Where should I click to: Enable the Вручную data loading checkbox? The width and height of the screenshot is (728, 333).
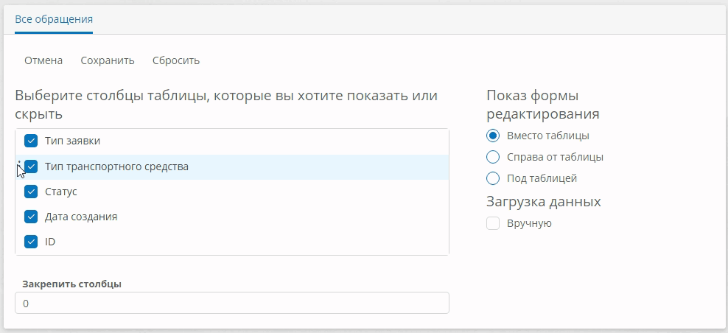(x=493, y=223)
